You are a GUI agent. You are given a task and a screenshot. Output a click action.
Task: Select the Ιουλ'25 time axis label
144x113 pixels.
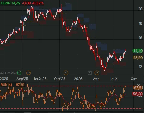(x=40, y=79)
